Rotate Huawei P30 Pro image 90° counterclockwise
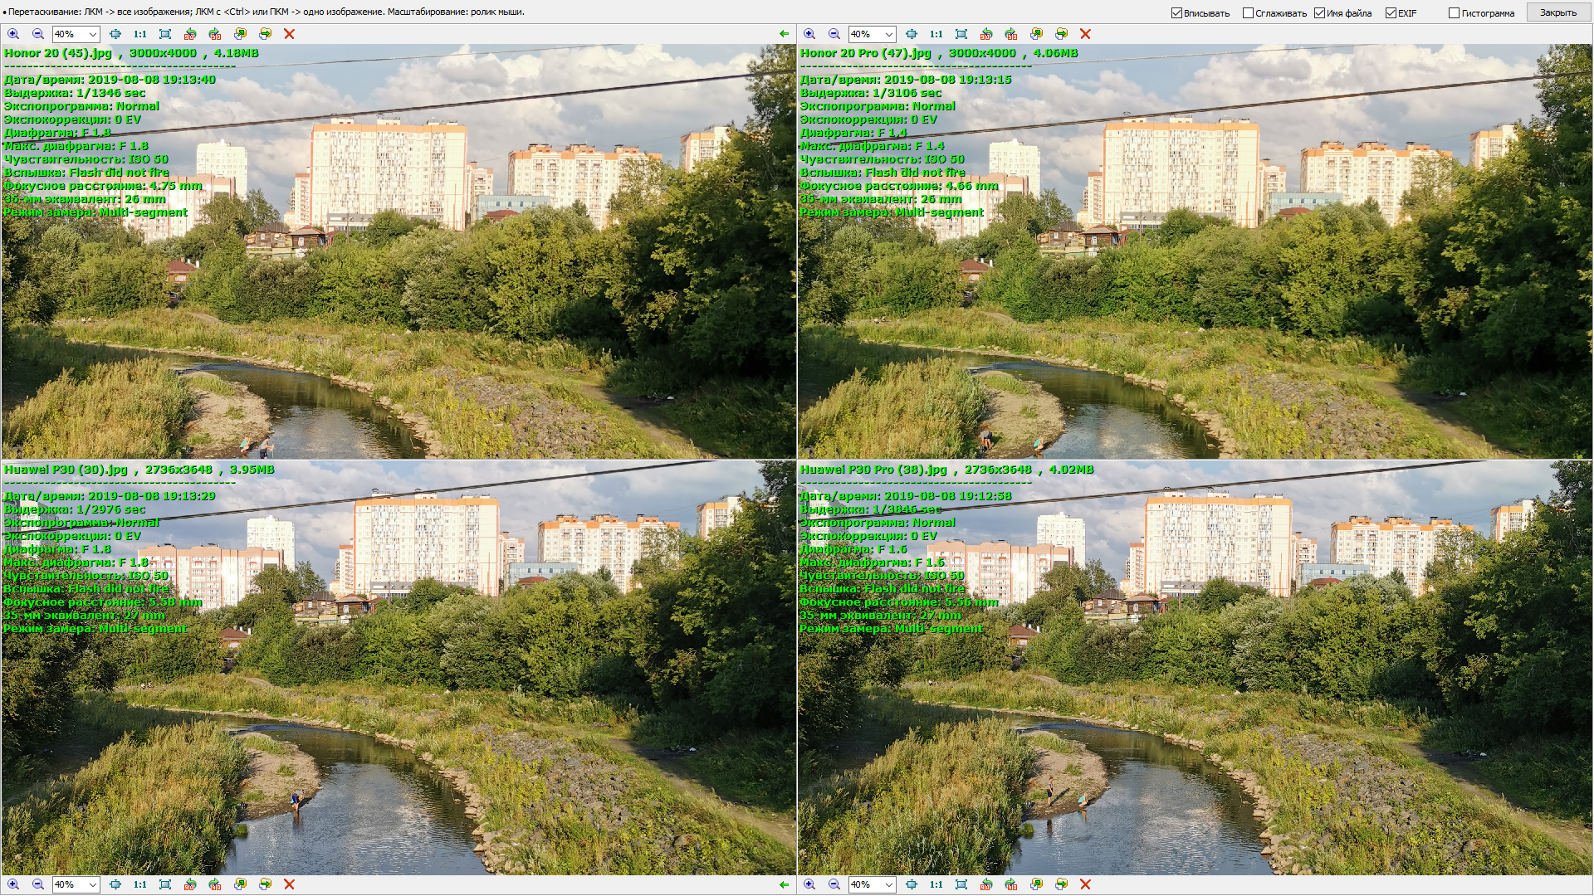The width and height of the screenshot is (1594, 896). [986, 884]
